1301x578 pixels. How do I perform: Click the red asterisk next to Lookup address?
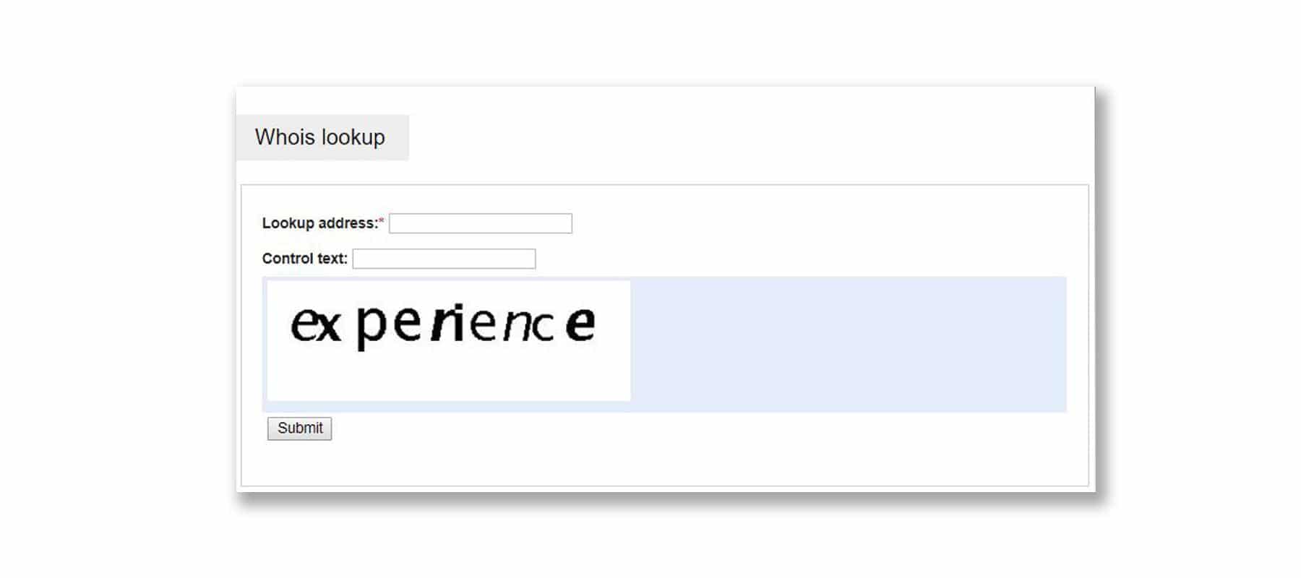pos(381,219)
